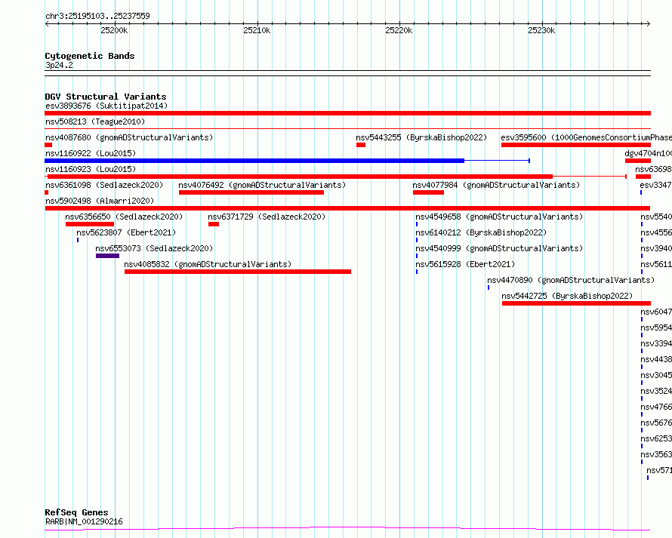Click the red bar under nsv4077984

[x=428, y=192]
